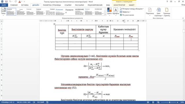This screenshot has width=185, height=104.
Task: Open the Подложка watermark menu
Action: click(150, 12)
